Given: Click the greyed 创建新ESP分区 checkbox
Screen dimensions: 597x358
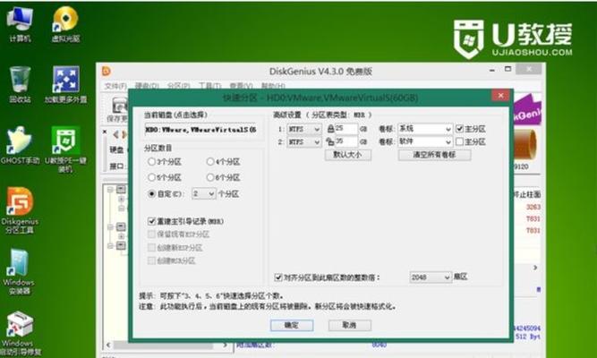Looking at the screenshot, I should click(151, 248).
